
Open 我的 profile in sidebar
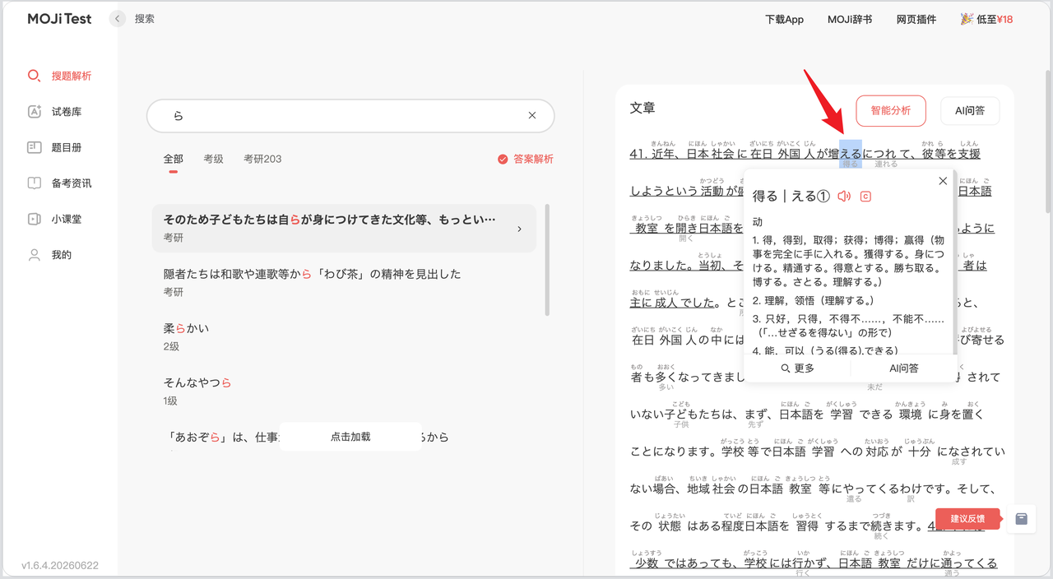point(49,255)
